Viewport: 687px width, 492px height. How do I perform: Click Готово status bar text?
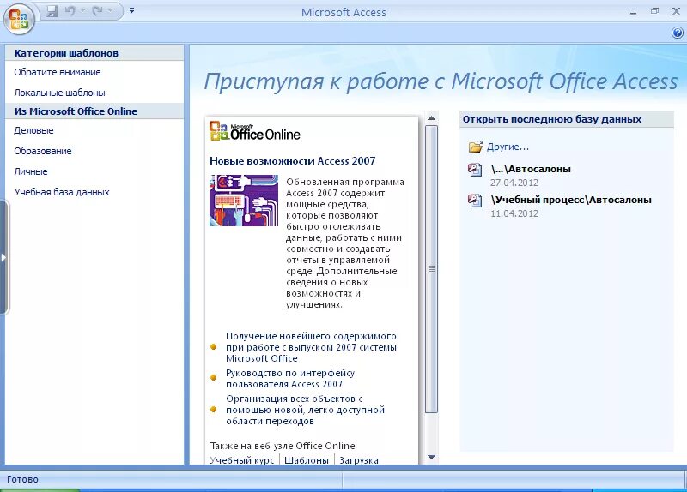[23, 479]
